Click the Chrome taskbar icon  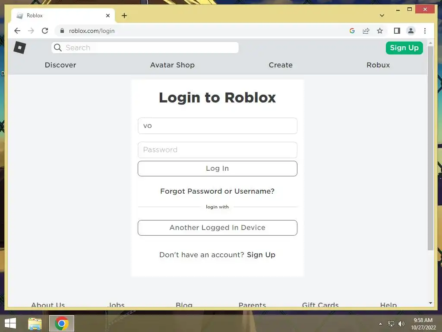tap(62, 323)
